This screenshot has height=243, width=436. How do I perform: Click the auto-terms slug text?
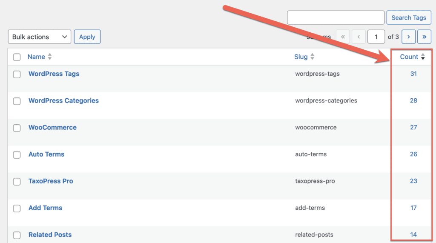pyautogui.click(x=311, y=154)
